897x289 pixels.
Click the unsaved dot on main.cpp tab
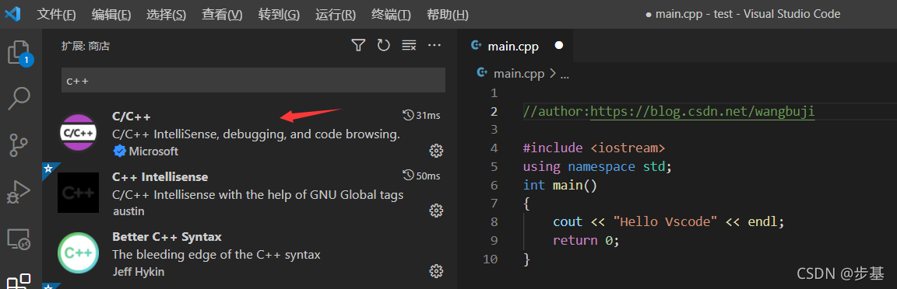(x=559, y=45)
